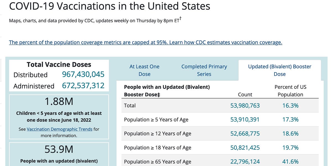
Task: Click the Distributed doses total of 967,430,045
Action: pos(83,74)
